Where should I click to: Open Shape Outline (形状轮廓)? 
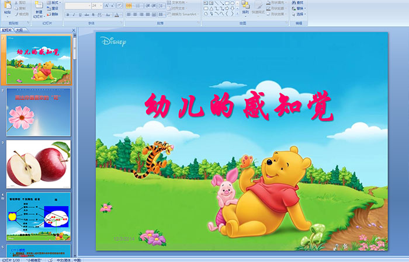coord(277,8)
